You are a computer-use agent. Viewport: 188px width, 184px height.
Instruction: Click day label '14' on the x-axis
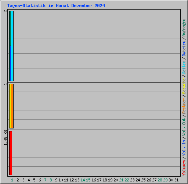[83, 180]
